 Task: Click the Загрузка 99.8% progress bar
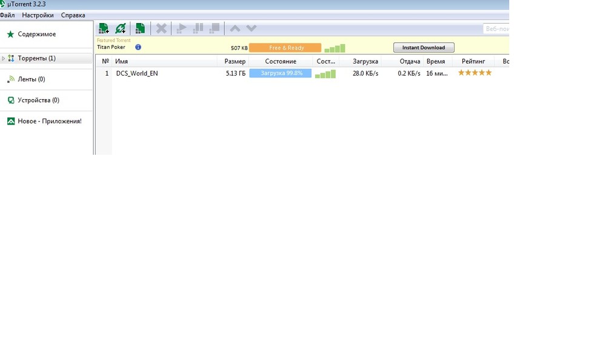tap(280, 73)
